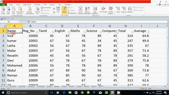Viewport: 169px width, 95px height.
Task: Sort A to Z ascending
Action: pyautogui.click(x=54, y=9)
